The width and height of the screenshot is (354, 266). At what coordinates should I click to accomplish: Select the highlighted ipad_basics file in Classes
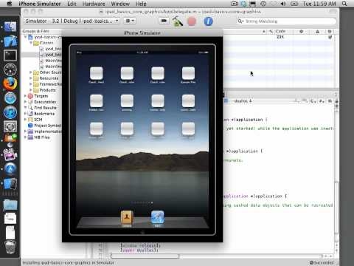click(53, 55)
